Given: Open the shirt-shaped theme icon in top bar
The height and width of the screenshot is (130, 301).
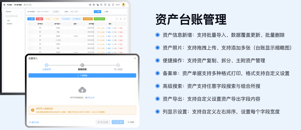Looking at the screenshot, I should [x=105, y=5].
